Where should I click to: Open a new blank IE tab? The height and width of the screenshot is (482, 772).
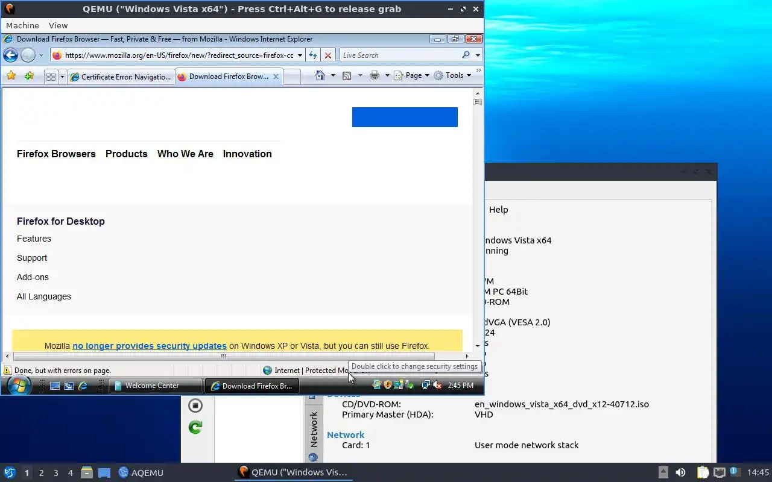(292, 77)
